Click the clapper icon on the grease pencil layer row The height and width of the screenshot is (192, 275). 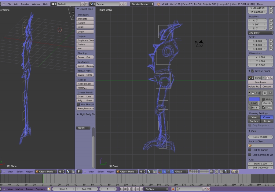260,93
